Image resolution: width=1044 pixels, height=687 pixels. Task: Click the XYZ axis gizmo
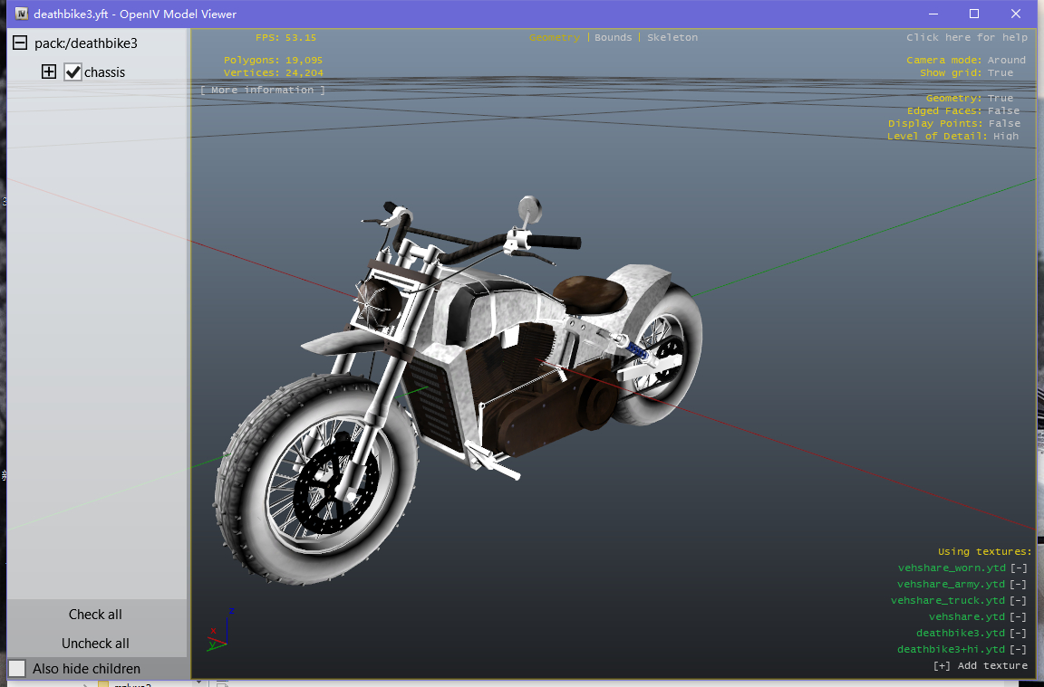pyautogui.click(x=222, y=631)
